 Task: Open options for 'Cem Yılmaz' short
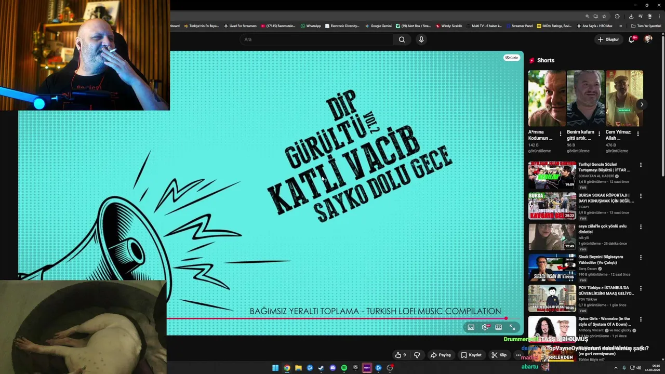point(637,134)
